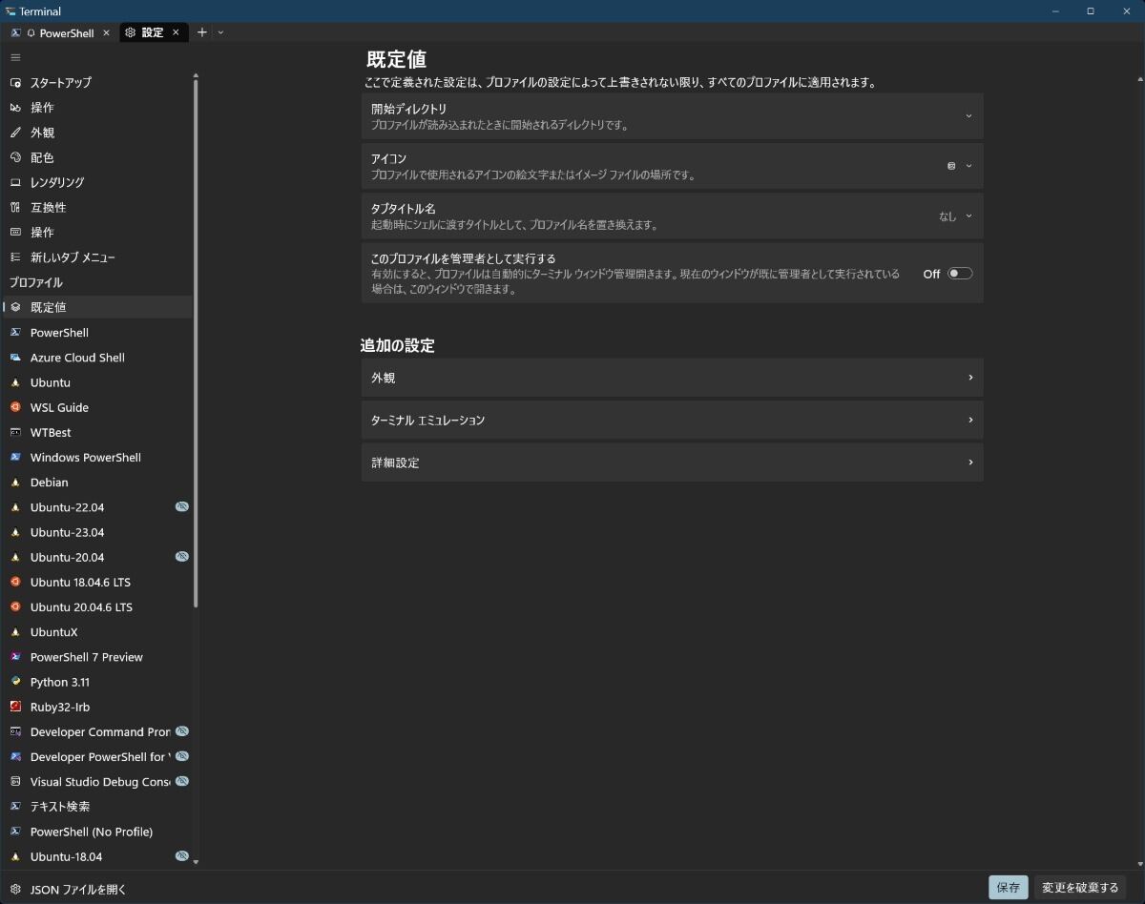Image resolution: width=1145 pixels, height=904 pixels.
Task: Expand the タブタイトル名 setting
Action: tap(673, 216)
